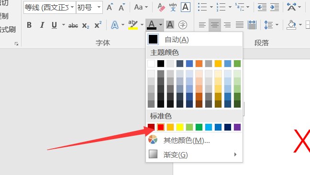Pick gold theme color swatch in top row
310x175 pixels.
[x=218, y=64]
